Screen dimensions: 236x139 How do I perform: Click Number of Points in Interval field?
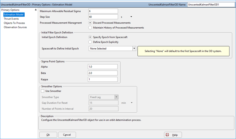104,109
